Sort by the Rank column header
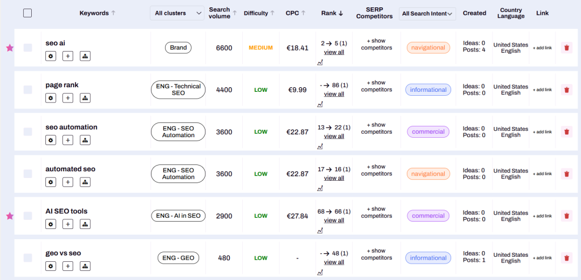The width and height of the screenshot is (581, 280). [332, 13]
